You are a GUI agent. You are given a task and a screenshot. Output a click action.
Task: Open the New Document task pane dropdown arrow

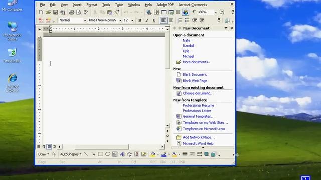pyautogui.click(x=226, y=28)
